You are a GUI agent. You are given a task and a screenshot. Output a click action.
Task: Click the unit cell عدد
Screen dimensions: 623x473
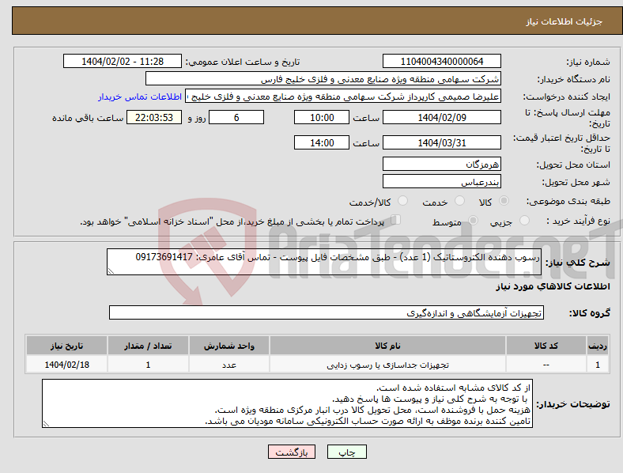tap(229, 365)
